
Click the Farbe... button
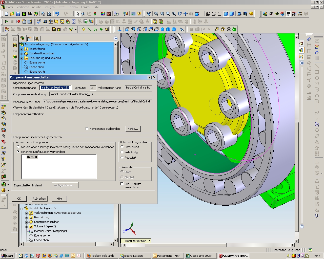tap(133, 129)
